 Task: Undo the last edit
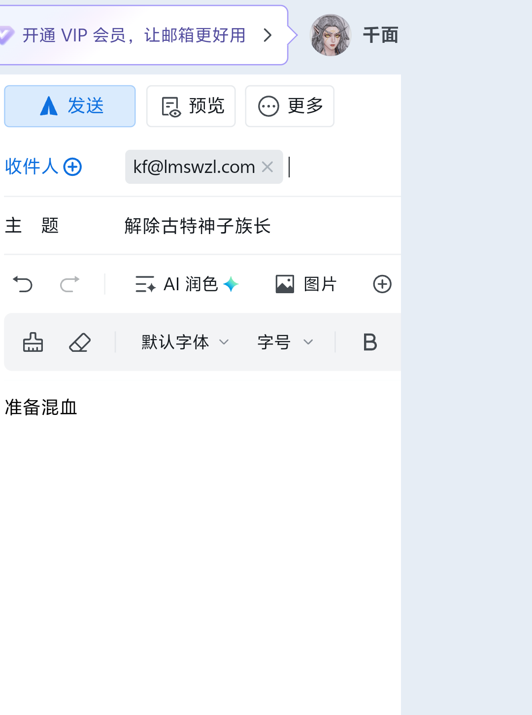point(23,284)
